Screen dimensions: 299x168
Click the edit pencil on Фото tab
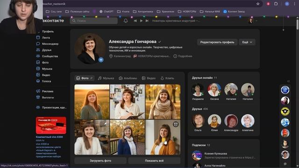92,78
